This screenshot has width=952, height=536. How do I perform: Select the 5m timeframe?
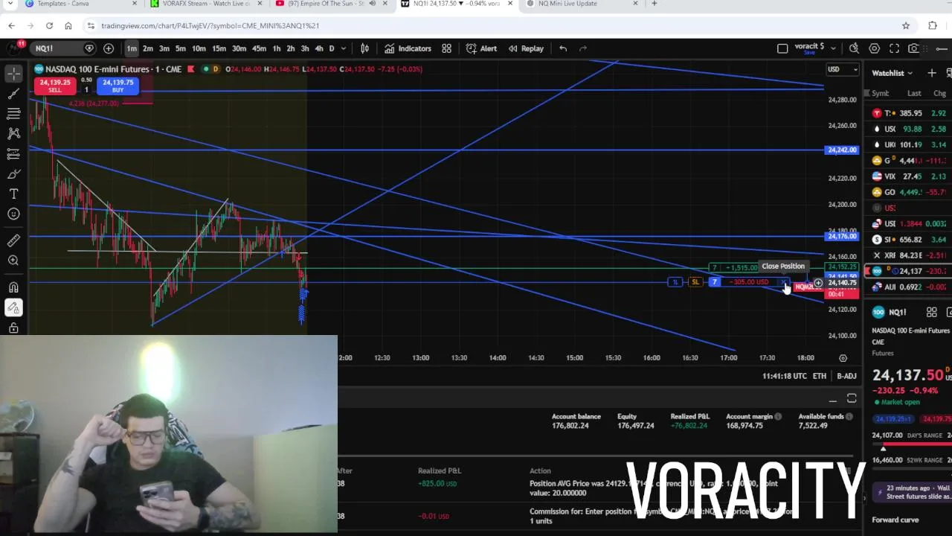[x=180, y=48]
